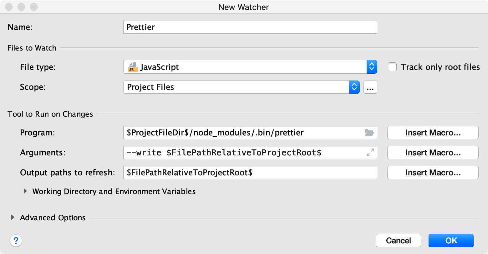Click Insert Macro button for Arguments
488x254 pixels.
(433, 153)
